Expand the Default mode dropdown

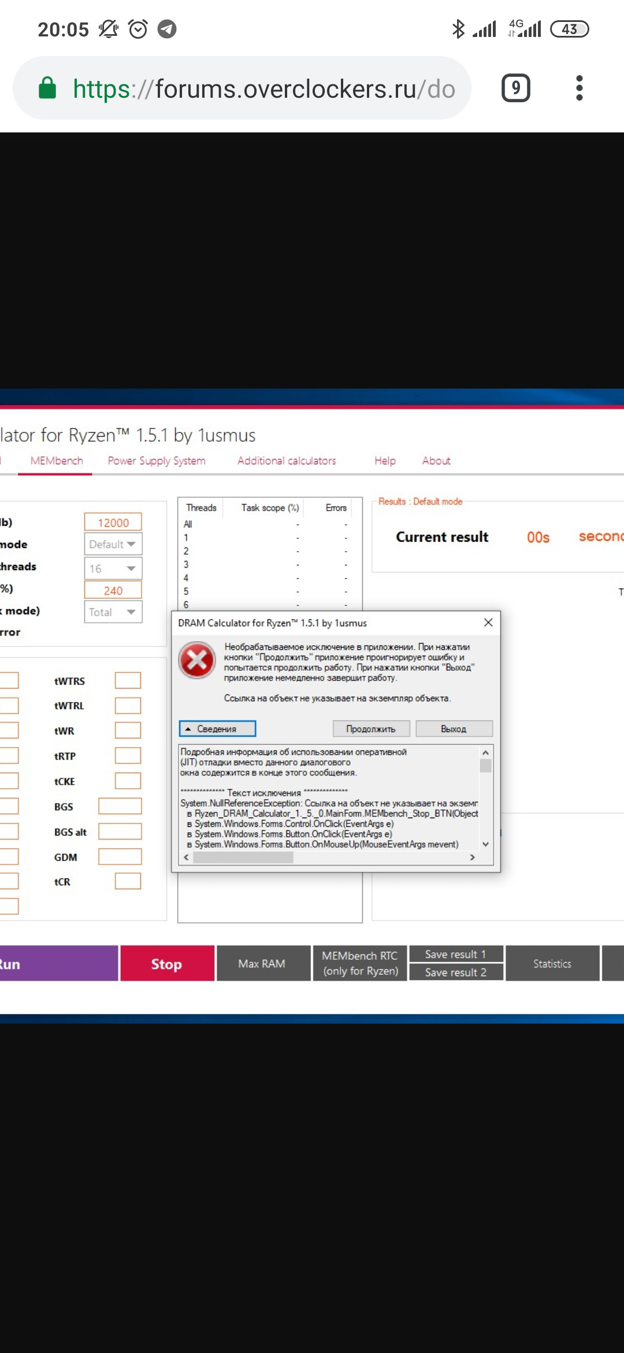coord(113,544)
